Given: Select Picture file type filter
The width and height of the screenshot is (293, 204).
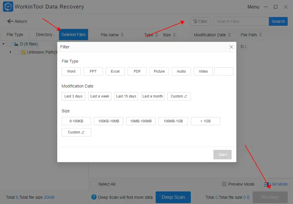Looking at the screenshot, I should (x=159, y=71).
